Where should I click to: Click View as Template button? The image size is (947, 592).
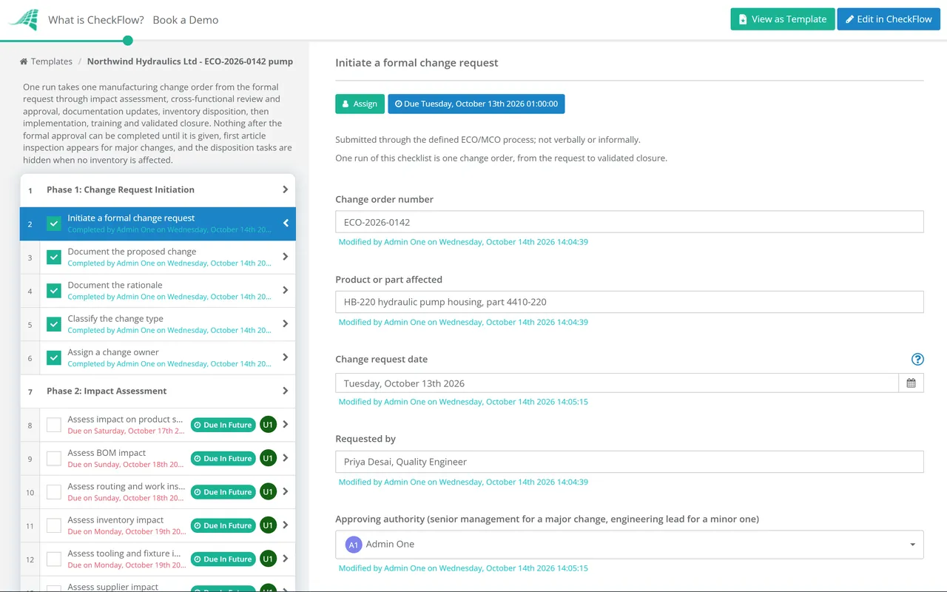point(783,19)
